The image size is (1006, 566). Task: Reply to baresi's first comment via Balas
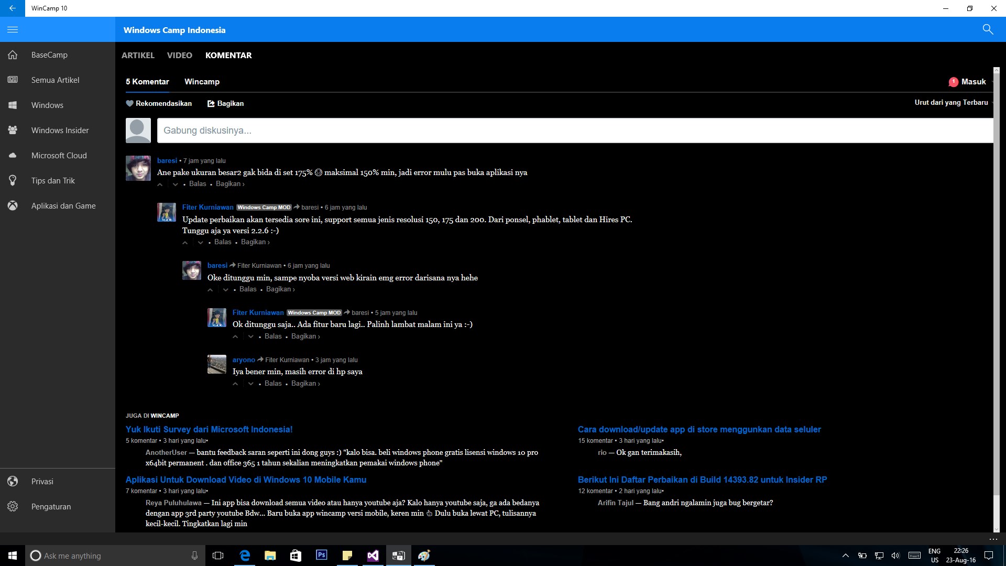point(198,184)
